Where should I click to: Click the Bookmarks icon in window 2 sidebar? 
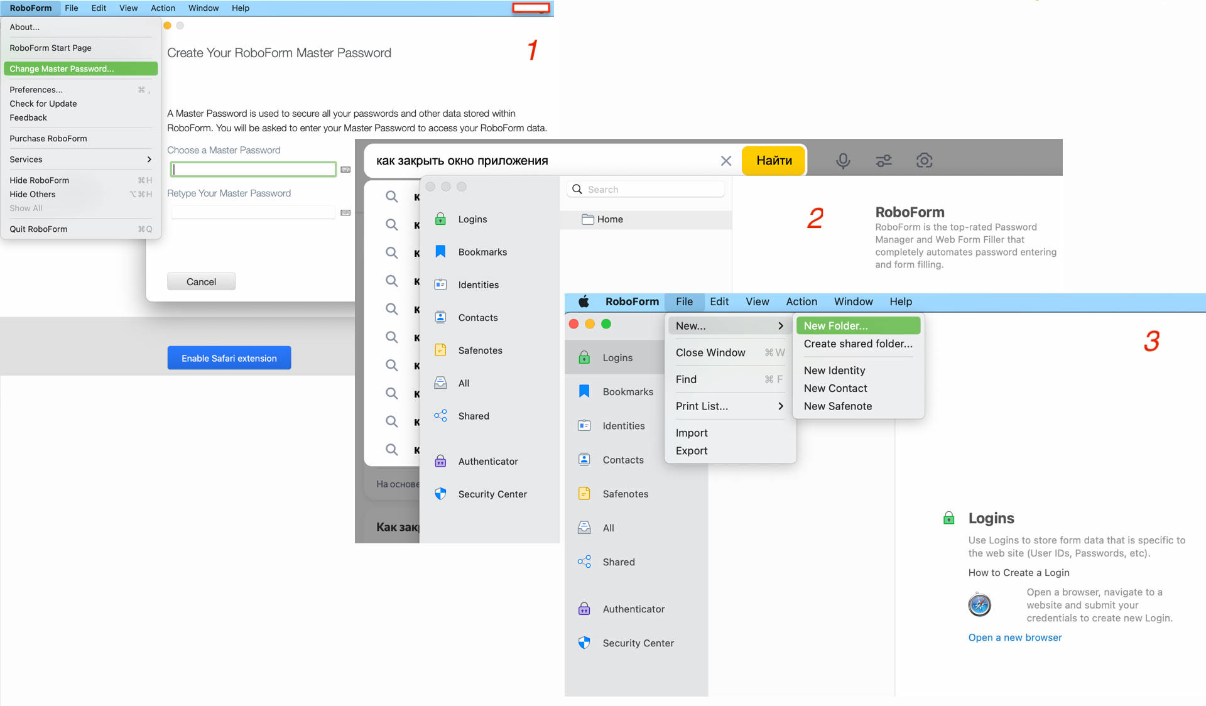pos(440,252)
